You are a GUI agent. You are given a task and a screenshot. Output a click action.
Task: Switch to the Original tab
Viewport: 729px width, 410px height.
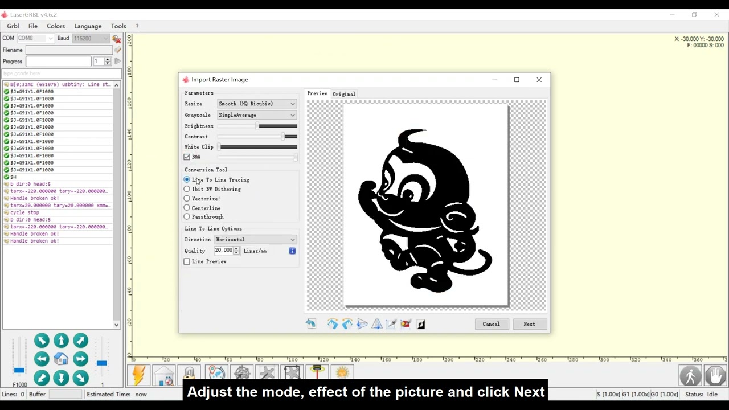click(344, 94)
